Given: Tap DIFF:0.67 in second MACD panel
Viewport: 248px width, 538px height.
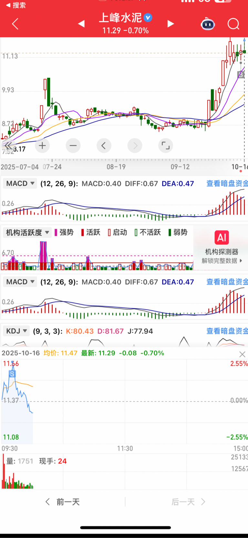Looking at the screenshot, I should click(141, 282).
